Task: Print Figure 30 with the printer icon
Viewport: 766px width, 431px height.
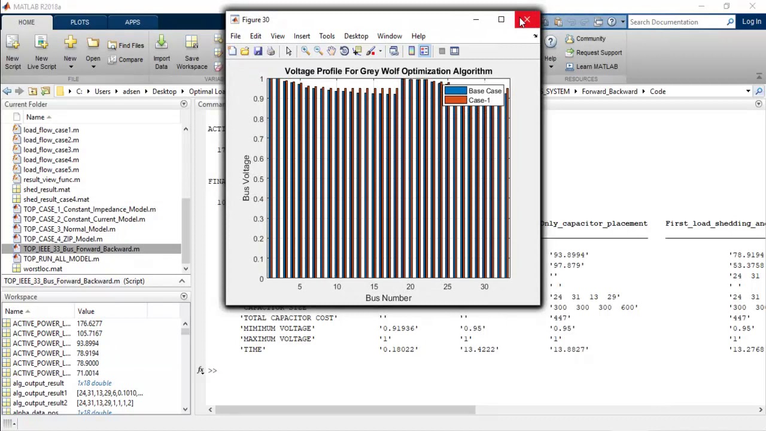Action: click(x=270, y=51)
